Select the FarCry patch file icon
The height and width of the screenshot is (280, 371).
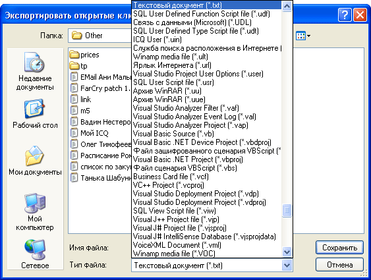(x=74, y=88)
